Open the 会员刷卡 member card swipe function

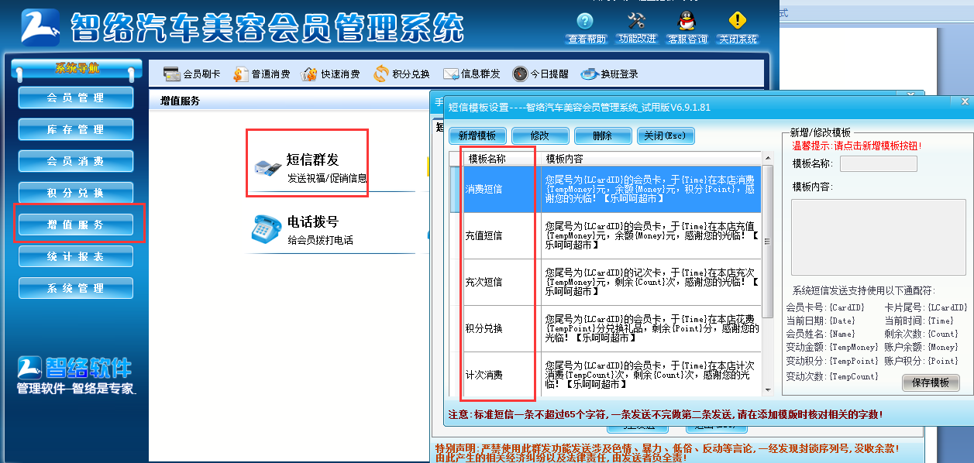[194, 74]
